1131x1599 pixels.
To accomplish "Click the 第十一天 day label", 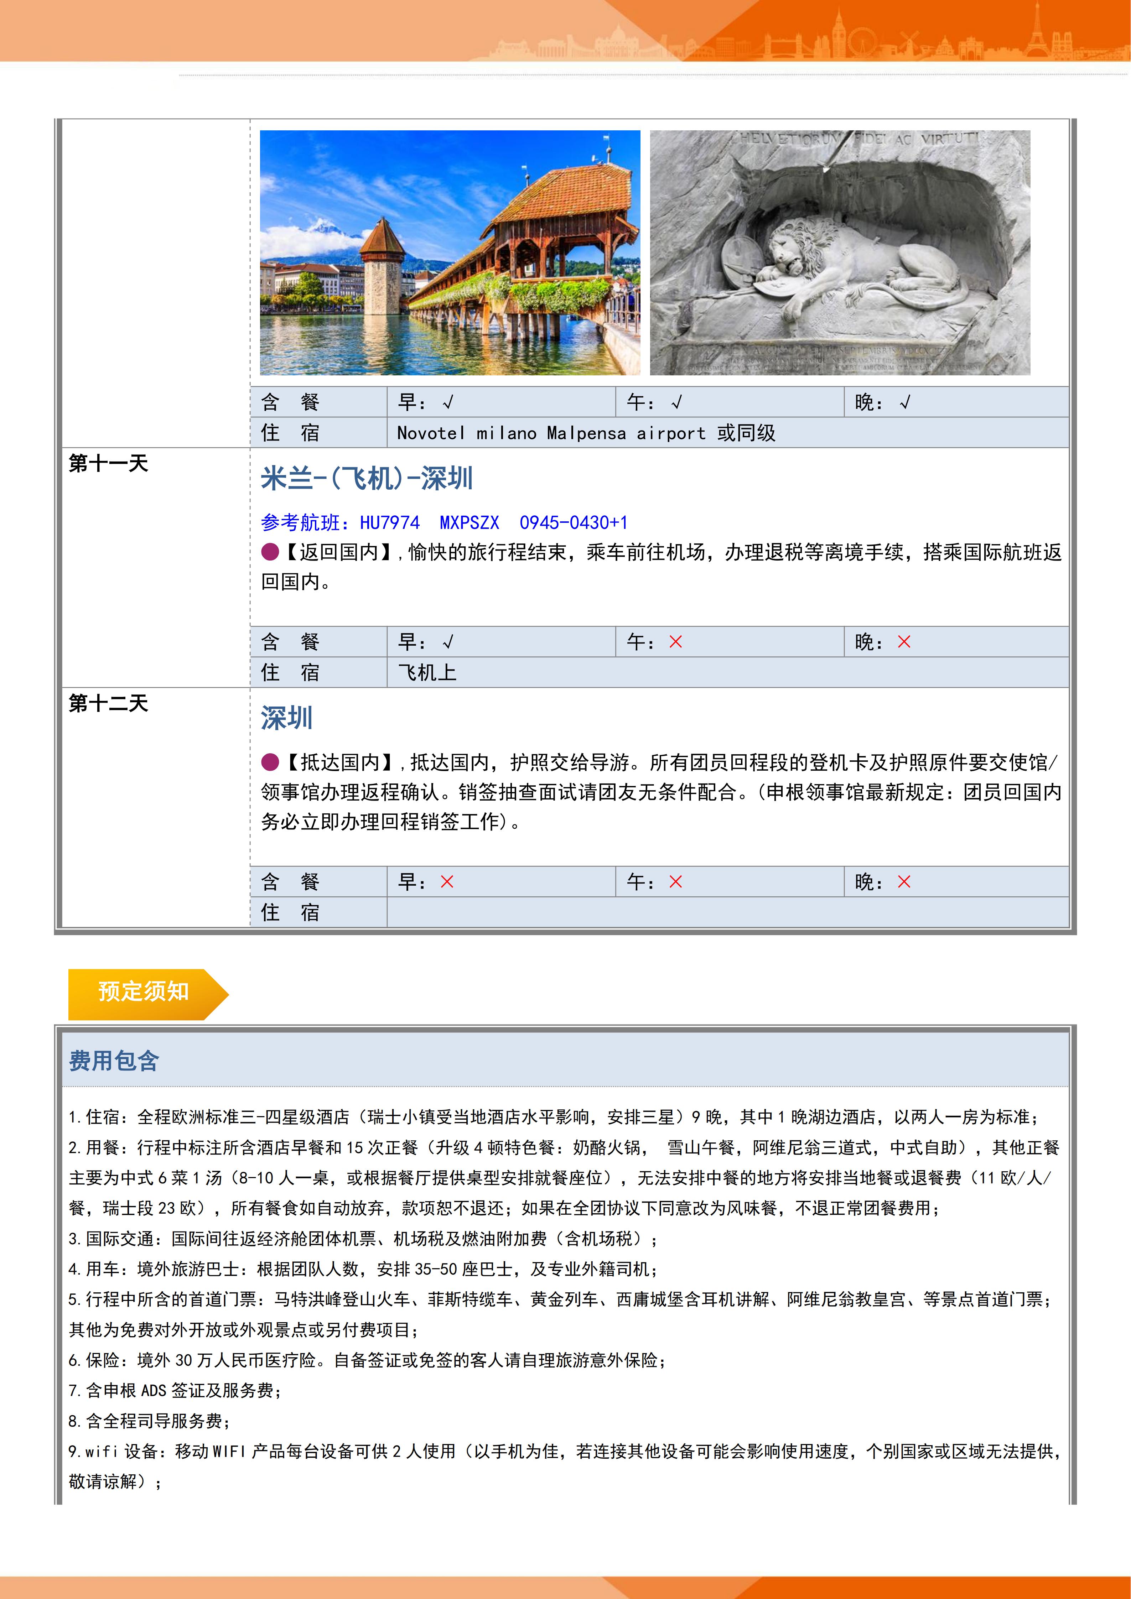I will pyautogui.click(x=108, y=464).
